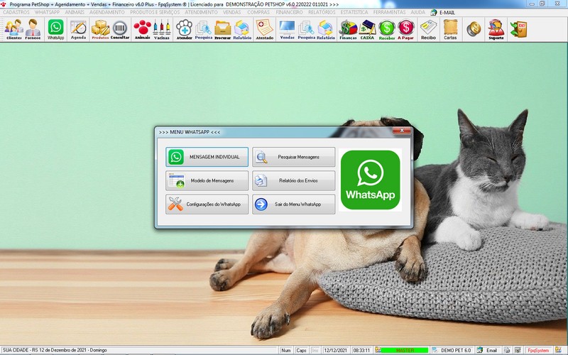Open the Animais paw icon
The image size is (568, 355).
tap(143, 29)
